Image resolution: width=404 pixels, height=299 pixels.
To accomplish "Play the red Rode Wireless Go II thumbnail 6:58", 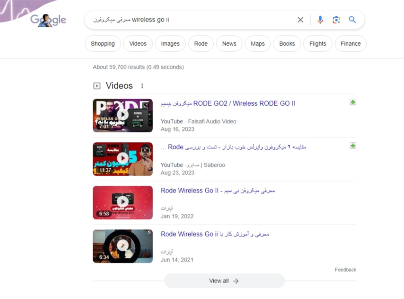I will pyautogui.click(x=123, y=203).
